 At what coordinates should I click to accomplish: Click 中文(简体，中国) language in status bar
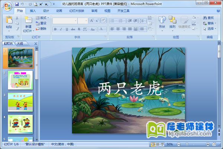[x=62, y=144]
